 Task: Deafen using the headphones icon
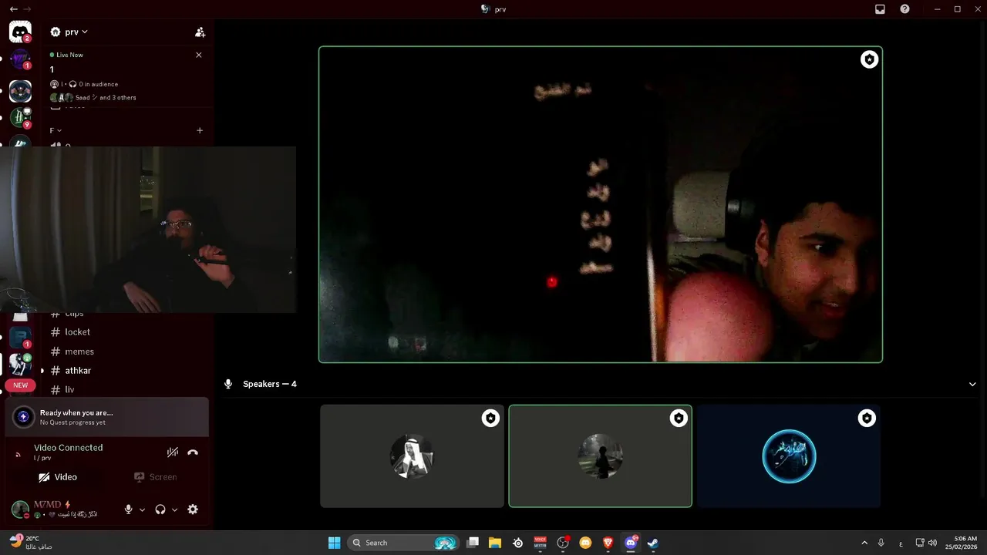(x=160, y=510)
